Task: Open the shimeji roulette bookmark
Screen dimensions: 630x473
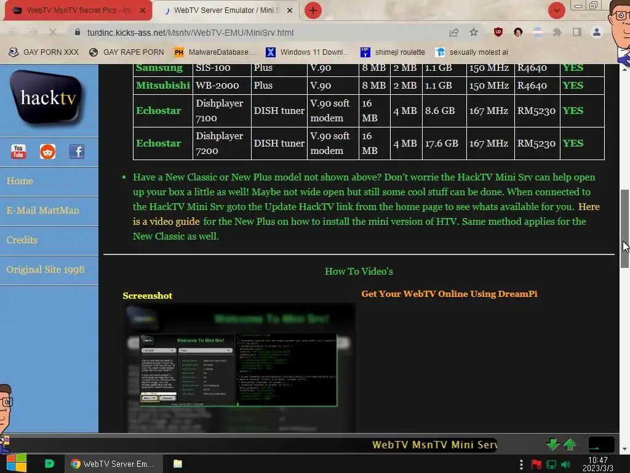Action: (x=393, y=52)
